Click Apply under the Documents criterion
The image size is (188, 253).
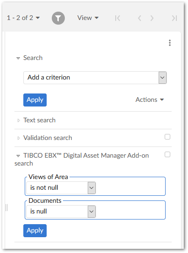pos(35,231)
